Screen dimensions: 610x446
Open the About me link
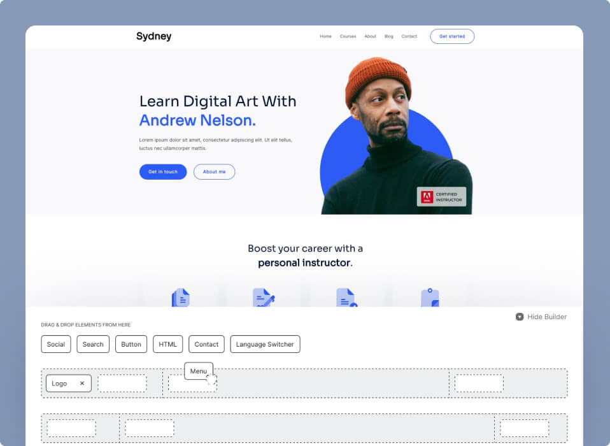pos(214,171)
